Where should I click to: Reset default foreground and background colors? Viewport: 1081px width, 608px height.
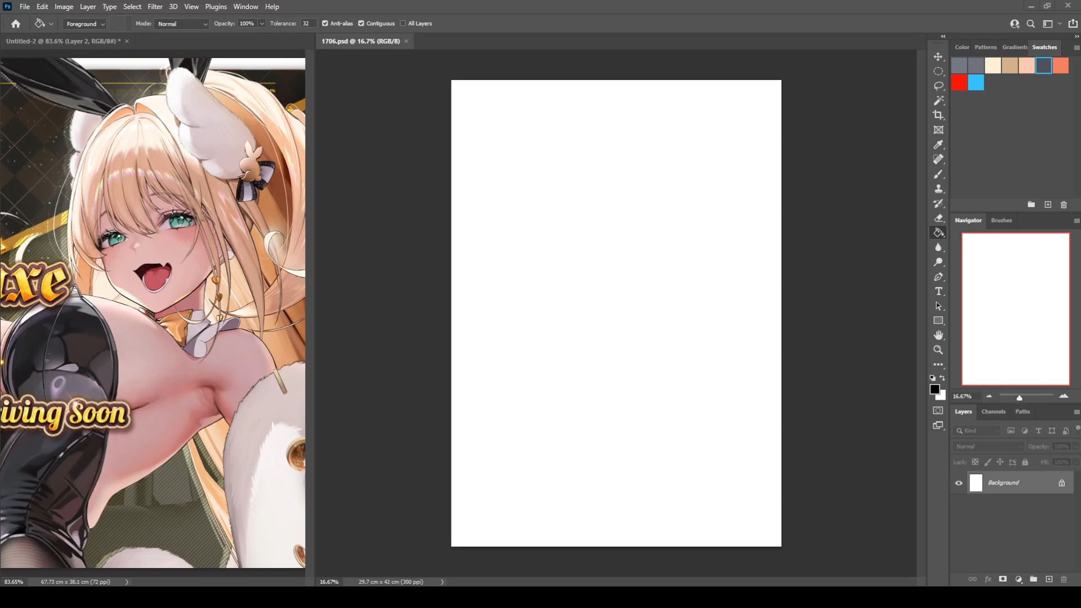point(932,378)
